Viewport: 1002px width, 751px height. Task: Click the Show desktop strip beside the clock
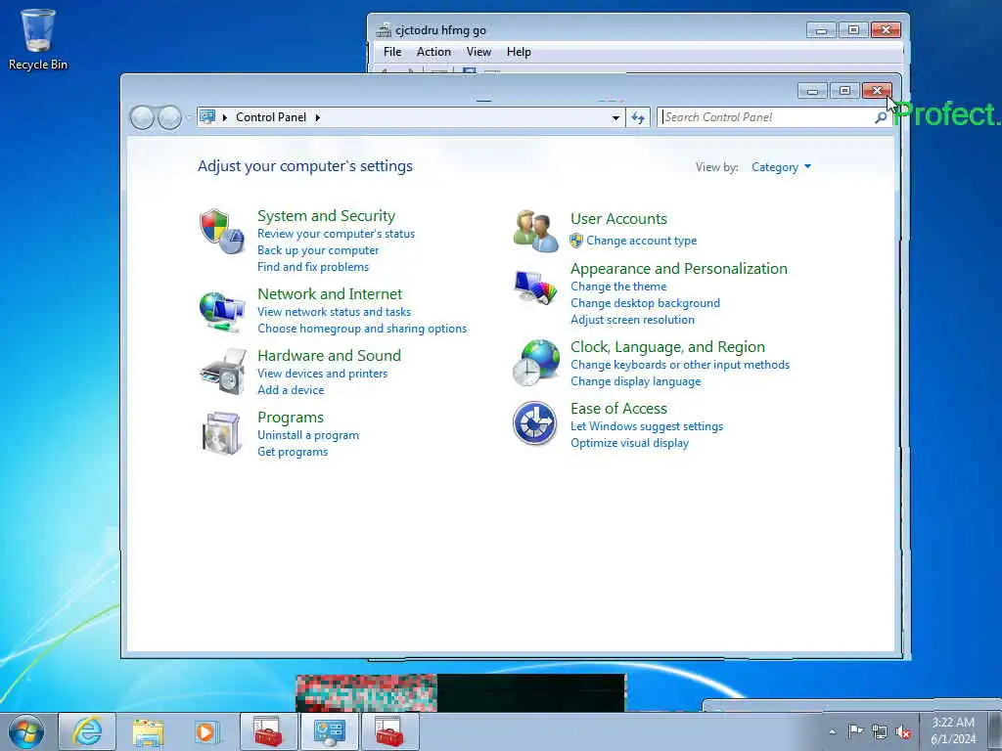pyautogui.click(x=994, y=731)
